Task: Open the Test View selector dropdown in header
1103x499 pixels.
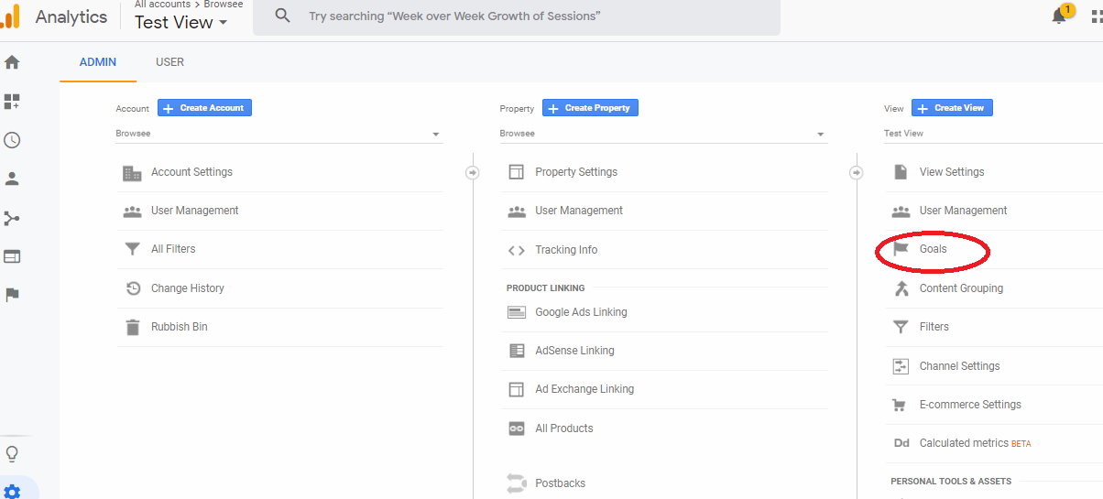Action: [180, 23]
